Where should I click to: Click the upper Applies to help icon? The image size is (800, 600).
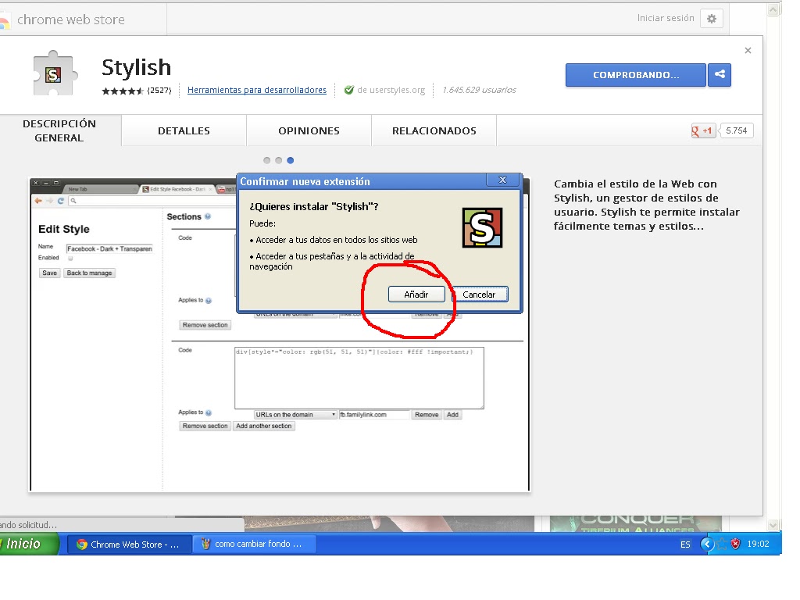[208, 301]
